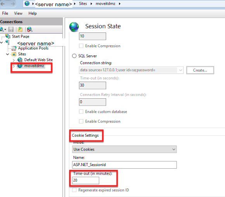The width and height of the screenshot is (225, 197).
Task: Click arrow after moveitdmz in breadcrumb
Action: (120, 4)
